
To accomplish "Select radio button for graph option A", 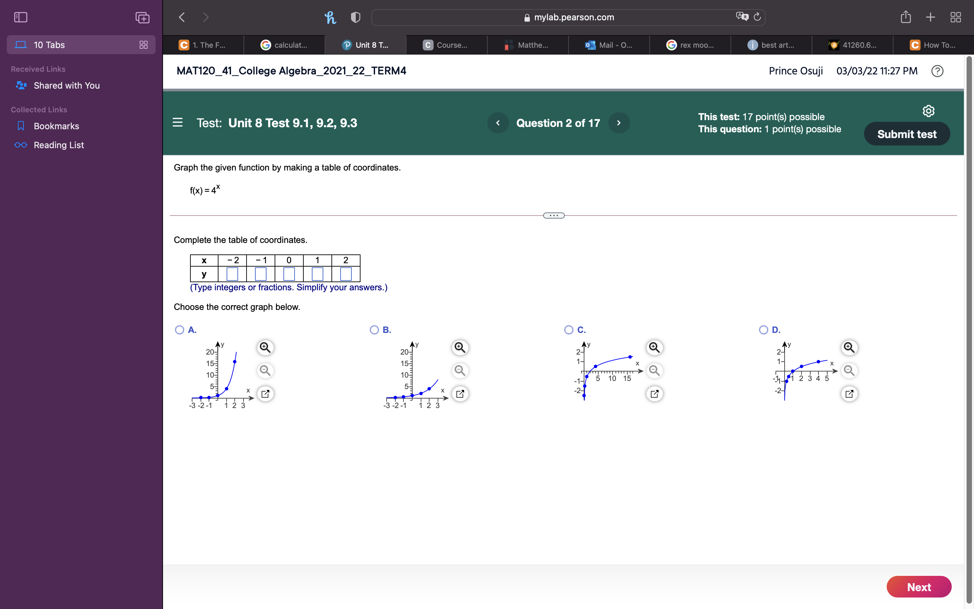I will point(179,329).
